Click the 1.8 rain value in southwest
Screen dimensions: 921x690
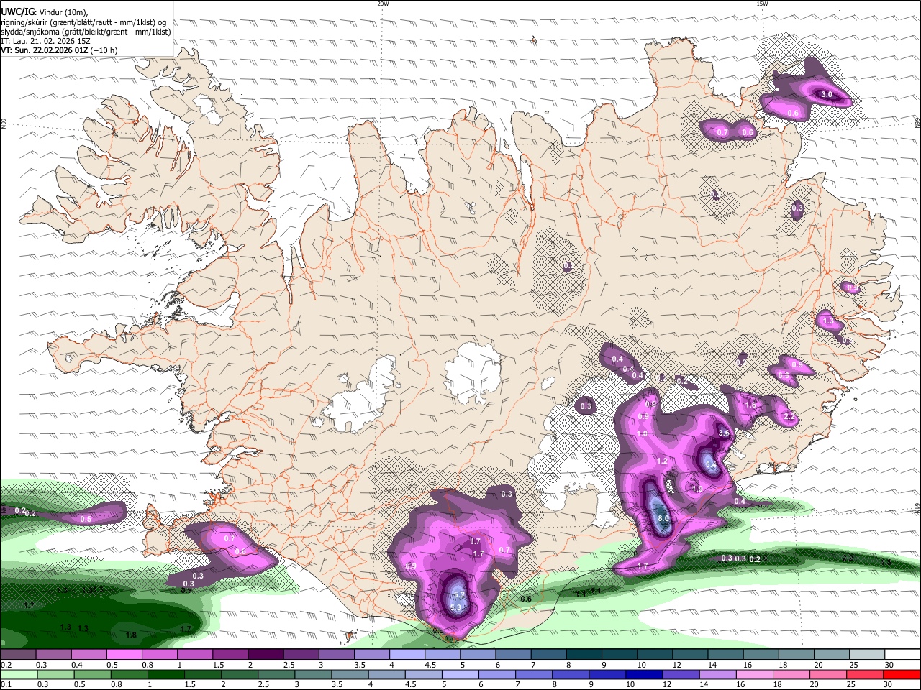tap(131, 635)
